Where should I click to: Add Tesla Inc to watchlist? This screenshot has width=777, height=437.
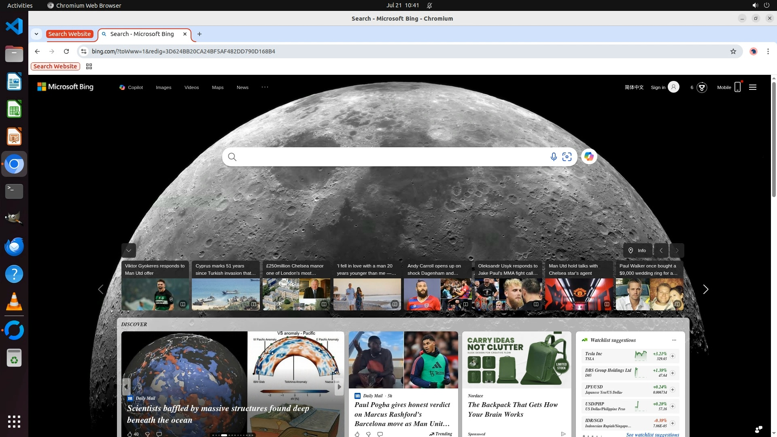[672, 356]
